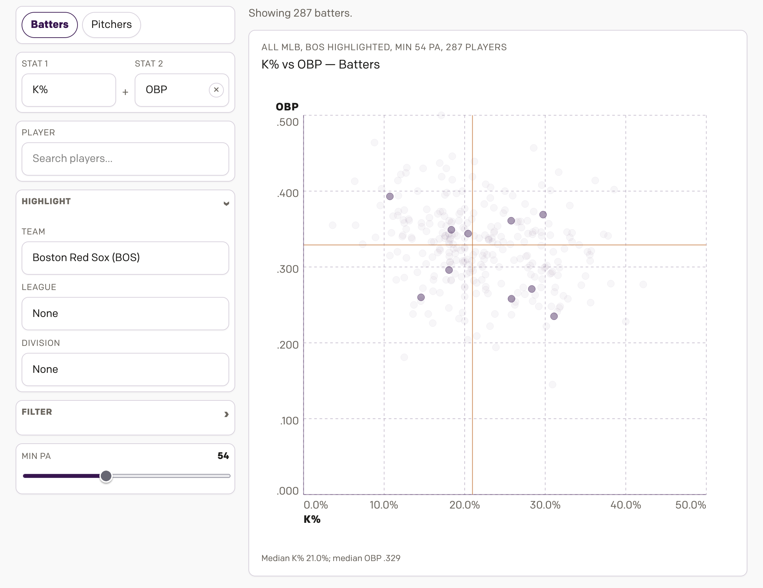Screen dimensions: 763x588
Task: Open the Division dropdown set to None
Action: (x=125, y=369)
